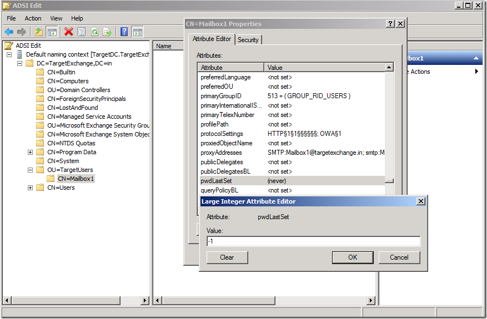Open the Help menu
The height and width of the screenshot is (319, 487).
pos(77,18)
